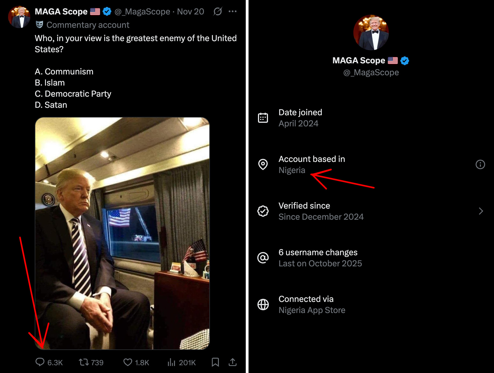This screenshot has width=494, height=373.
Task: Click the reply comment icon
Action: click(40, 362)
